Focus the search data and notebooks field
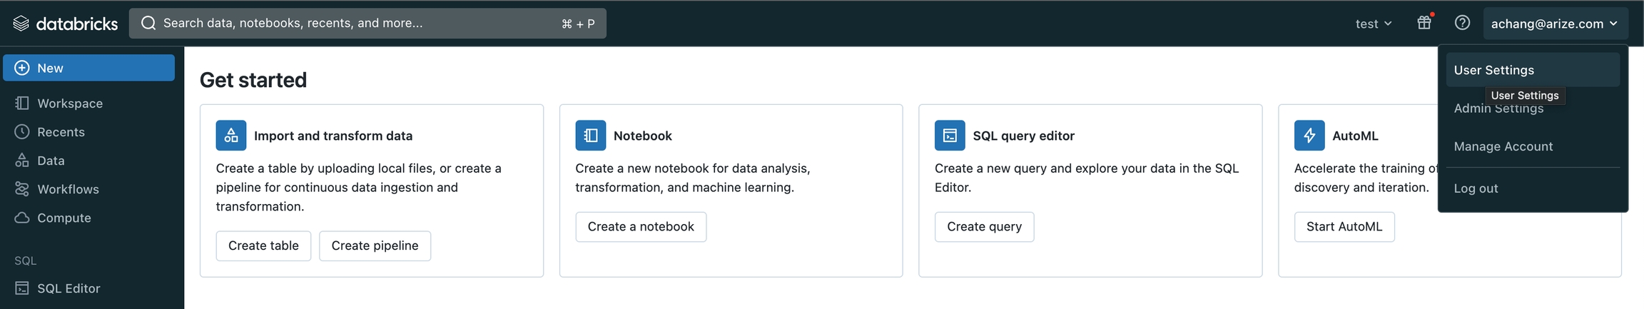Image resolution: width=1644 pixels, height=309 pixels. click(357, 24)
